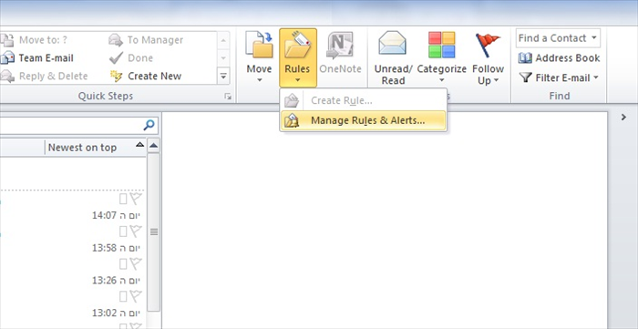Click the Team E-mail envelope icon
Screen dimensions: 638x329
coord(7,58)
